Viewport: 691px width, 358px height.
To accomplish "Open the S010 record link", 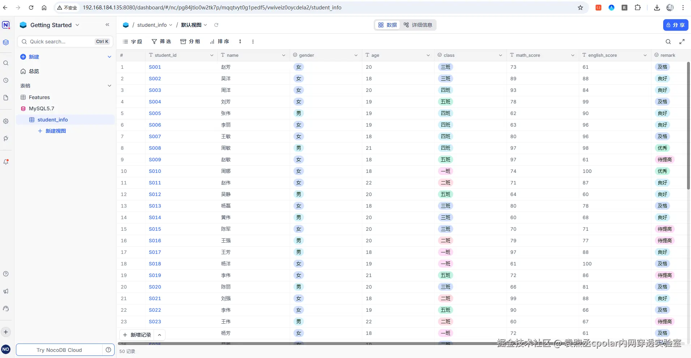I will click(155, 171).
